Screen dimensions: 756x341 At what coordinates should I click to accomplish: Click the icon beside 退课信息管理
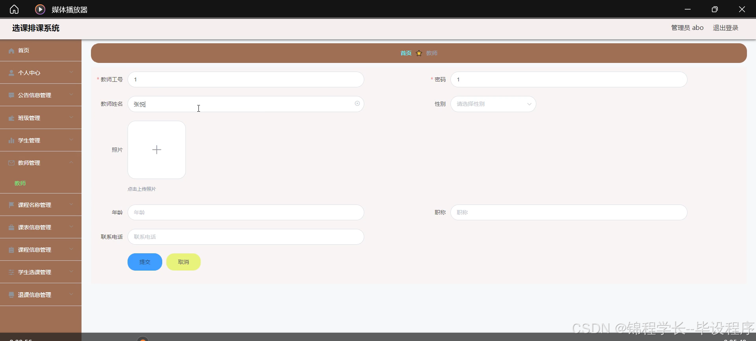coord(11,295)
